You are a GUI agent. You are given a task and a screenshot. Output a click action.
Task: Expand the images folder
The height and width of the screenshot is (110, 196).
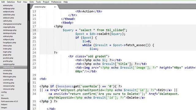pyautogui.click(x=4, y=108)
